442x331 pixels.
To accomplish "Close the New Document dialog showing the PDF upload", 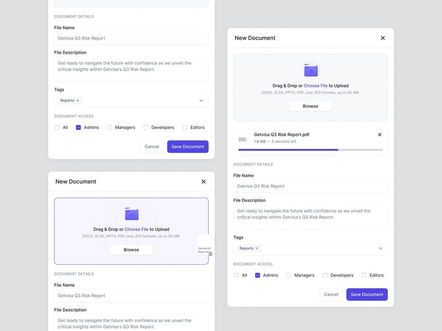I will 383,38.
